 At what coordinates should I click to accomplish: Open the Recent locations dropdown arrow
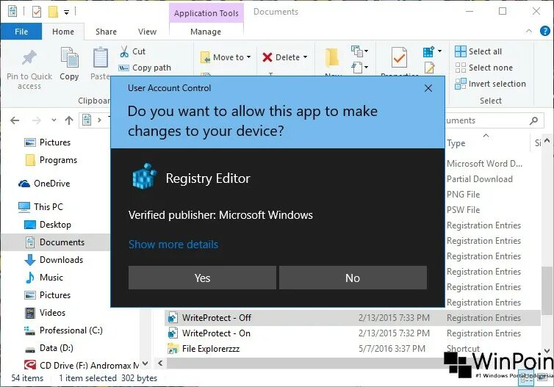pyautogui.click(x=54, y=120)
